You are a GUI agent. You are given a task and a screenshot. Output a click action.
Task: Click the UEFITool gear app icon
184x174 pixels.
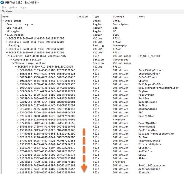click(2, 3)
